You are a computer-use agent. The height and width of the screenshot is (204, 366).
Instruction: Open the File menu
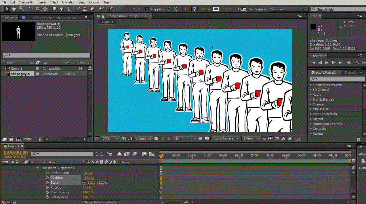[x=4, y=2]
